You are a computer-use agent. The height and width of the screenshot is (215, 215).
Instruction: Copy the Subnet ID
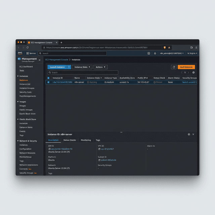[99, 160]
